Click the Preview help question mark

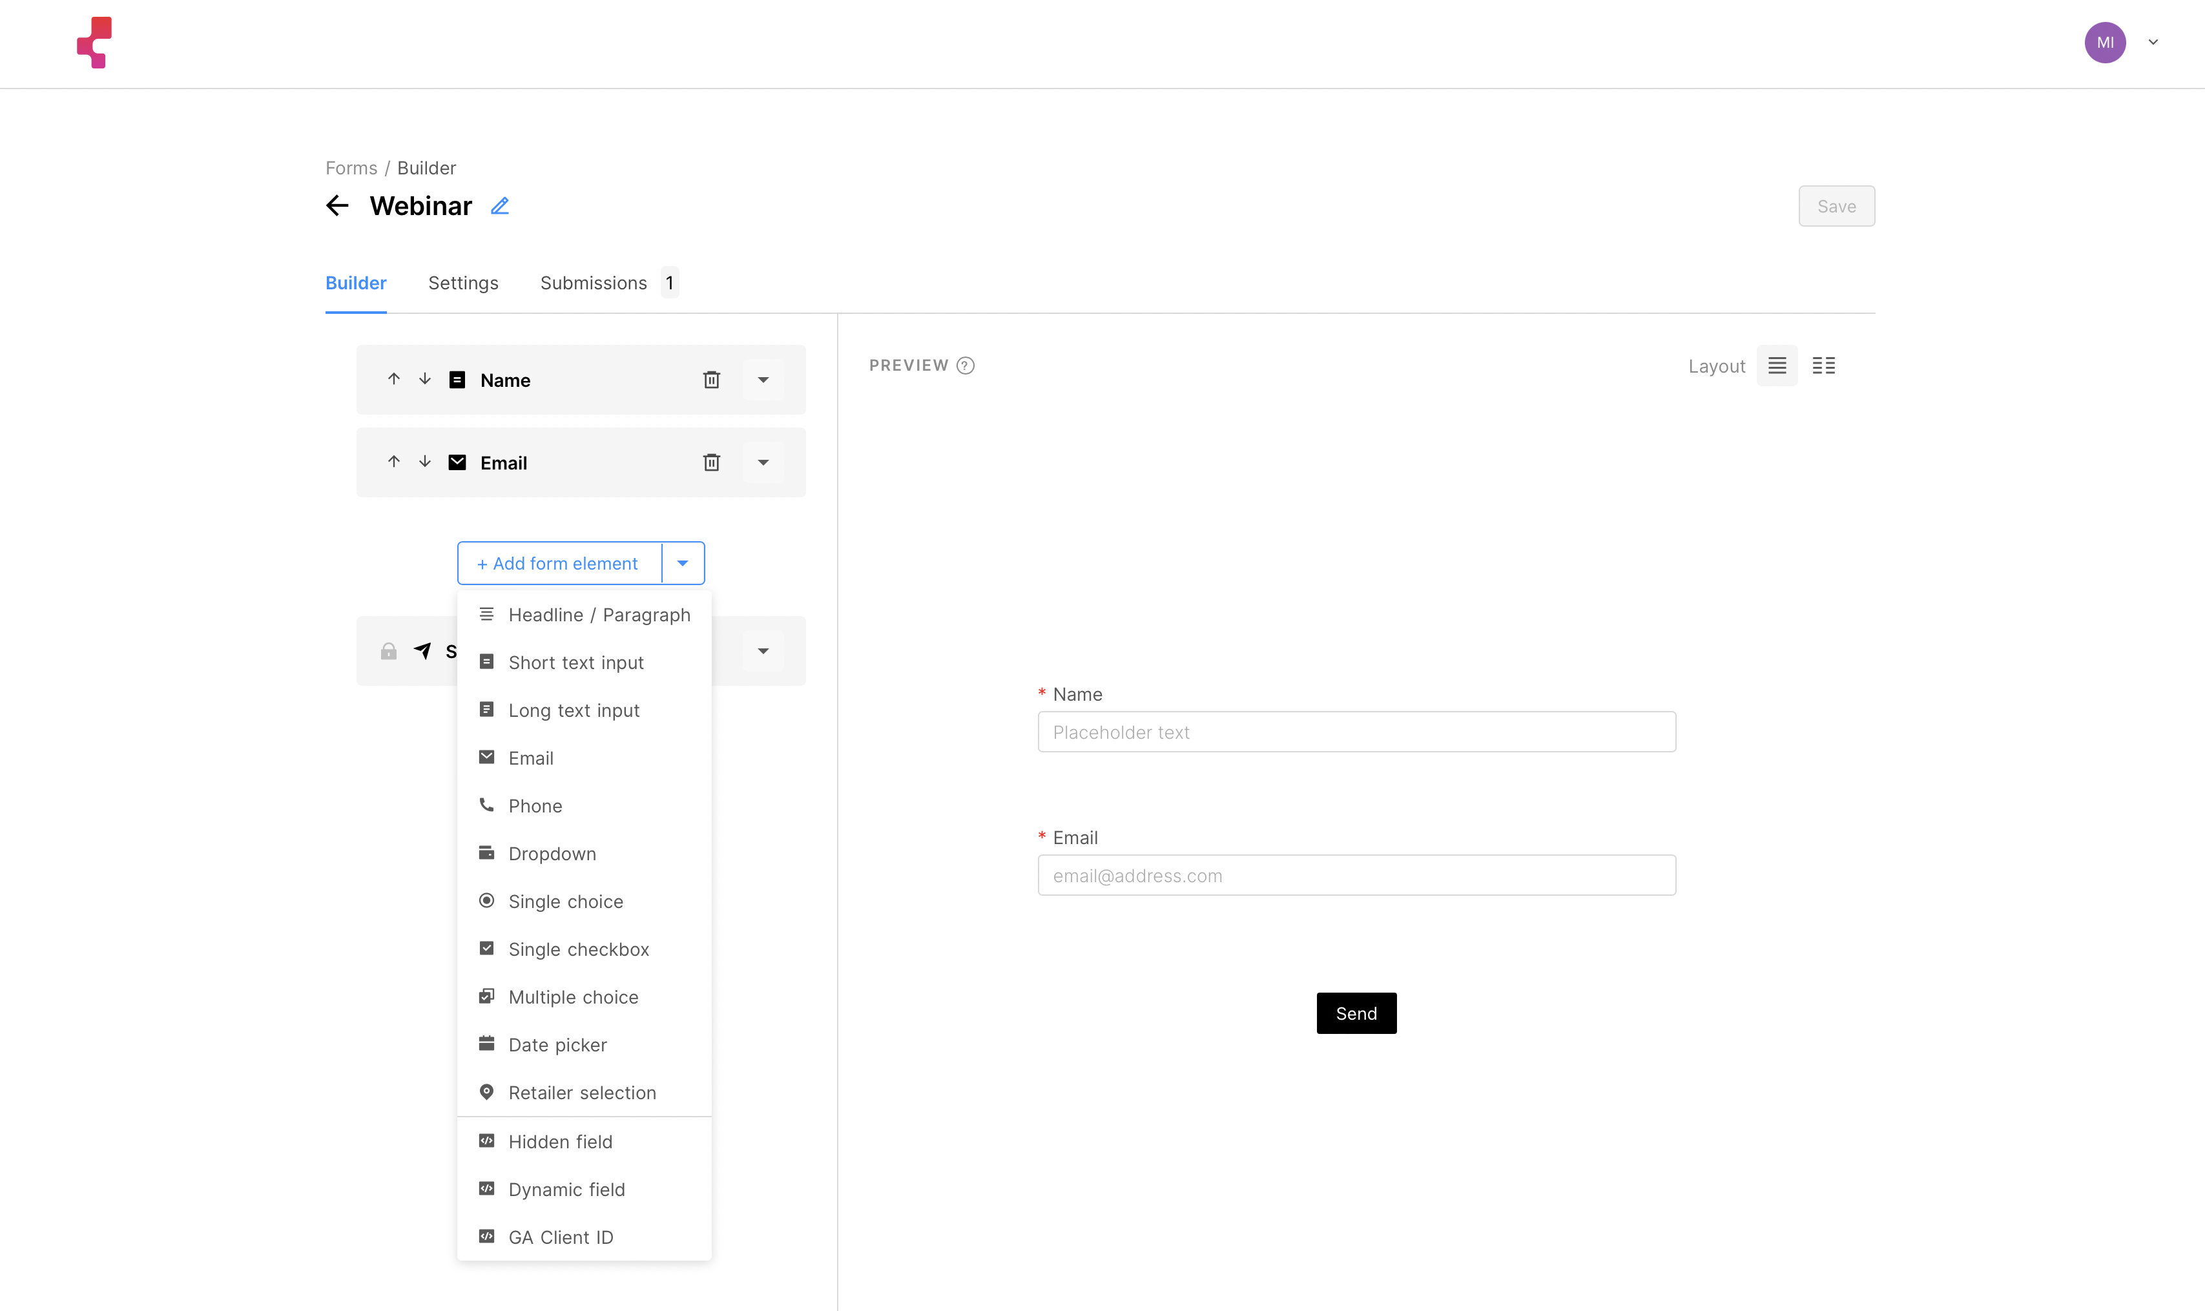[x=966, y=366]
